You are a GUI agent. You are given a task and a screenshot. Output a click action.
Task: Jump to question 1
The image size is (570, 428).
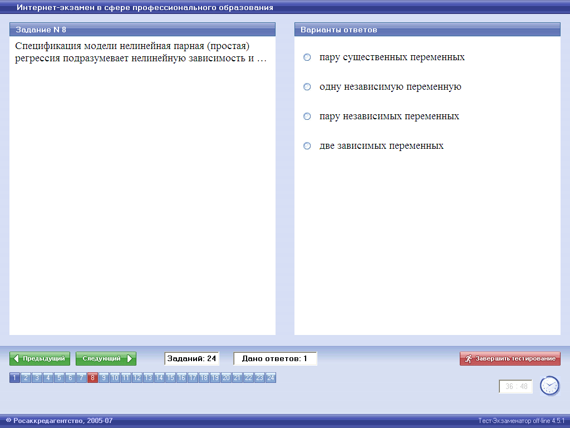coord(14,378)
